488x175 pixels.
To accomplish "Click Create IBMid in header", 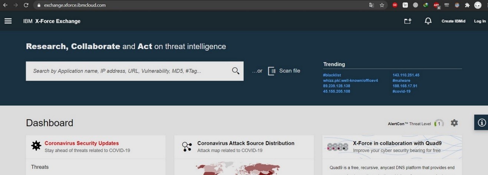I will pos(453,21).
